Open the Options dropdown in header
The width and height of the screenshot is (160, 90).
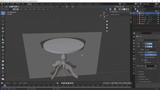point(128,7)
